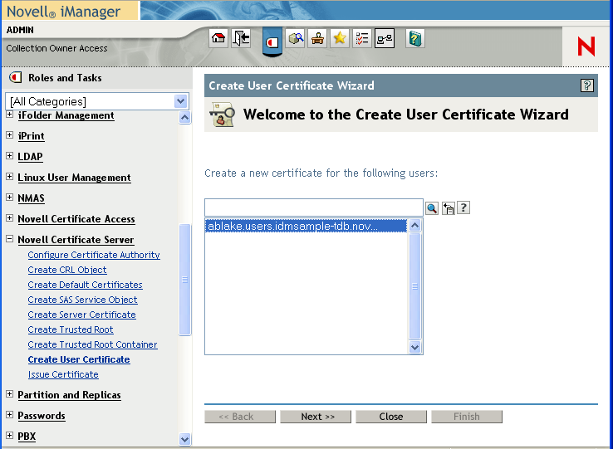Expand the LDAP category
This screenshot has width=613, height=449.
pyautogui.click(x=10, y=156)
